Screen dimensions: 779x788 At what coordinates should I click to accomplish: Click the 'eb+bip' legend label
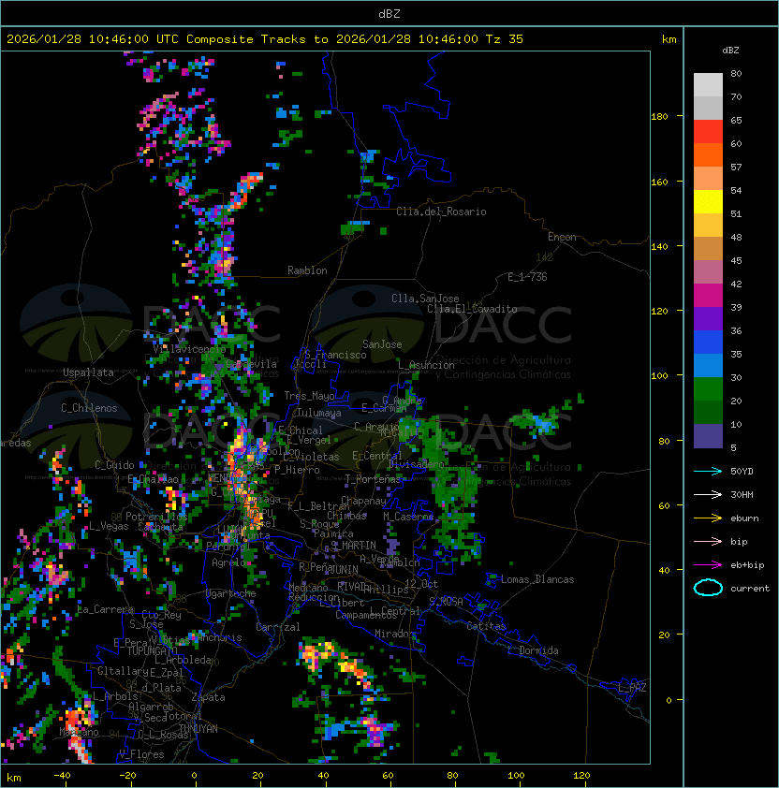coord(747,565)
